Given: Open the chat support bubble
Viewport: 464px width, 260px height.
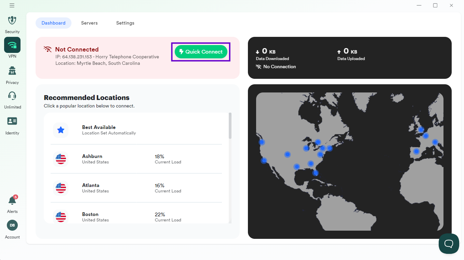Looking at the screenshot, I should 449,244.
